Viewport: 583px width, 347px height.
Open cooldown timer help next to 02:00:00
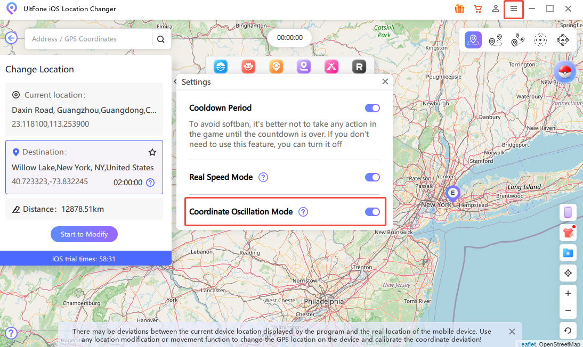(x=150, y=183)
